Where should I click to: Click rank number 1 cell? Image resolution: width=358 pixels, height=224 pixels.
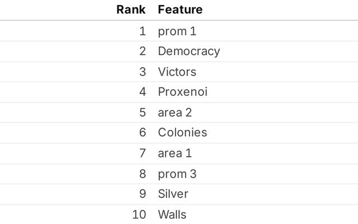tap(142, 31)
